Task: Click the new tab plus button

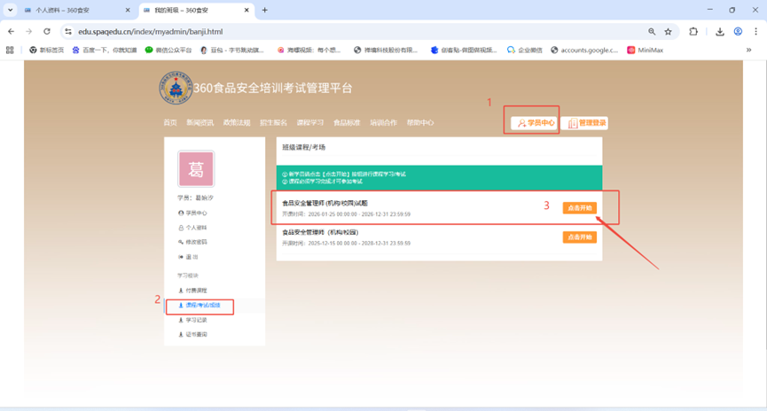Action: tap(264, 10)
